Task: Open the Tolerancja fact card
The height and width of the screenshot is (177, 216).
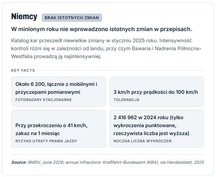Action: point(157,91)
